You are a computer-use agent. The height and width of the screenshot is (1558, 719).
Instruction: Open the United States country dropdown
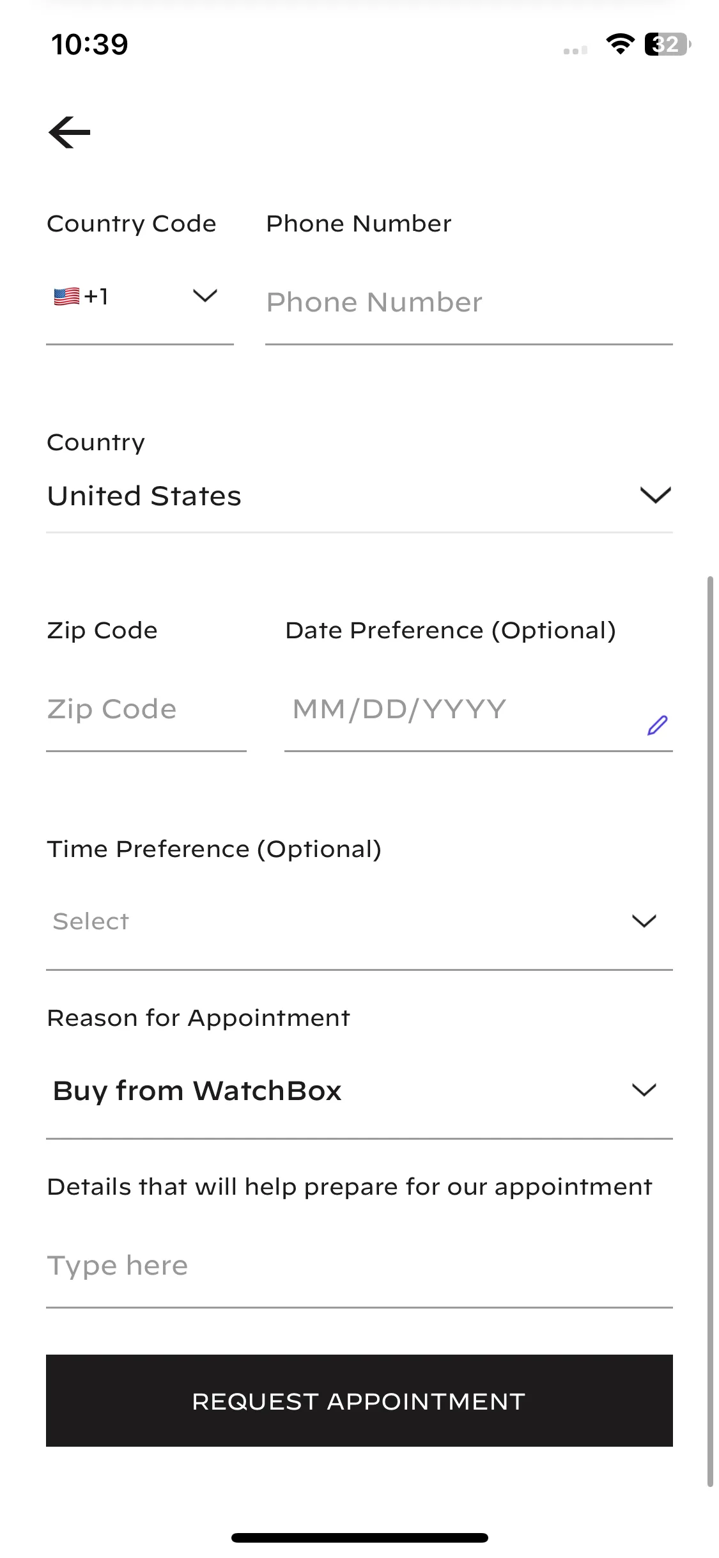[359, 496]
